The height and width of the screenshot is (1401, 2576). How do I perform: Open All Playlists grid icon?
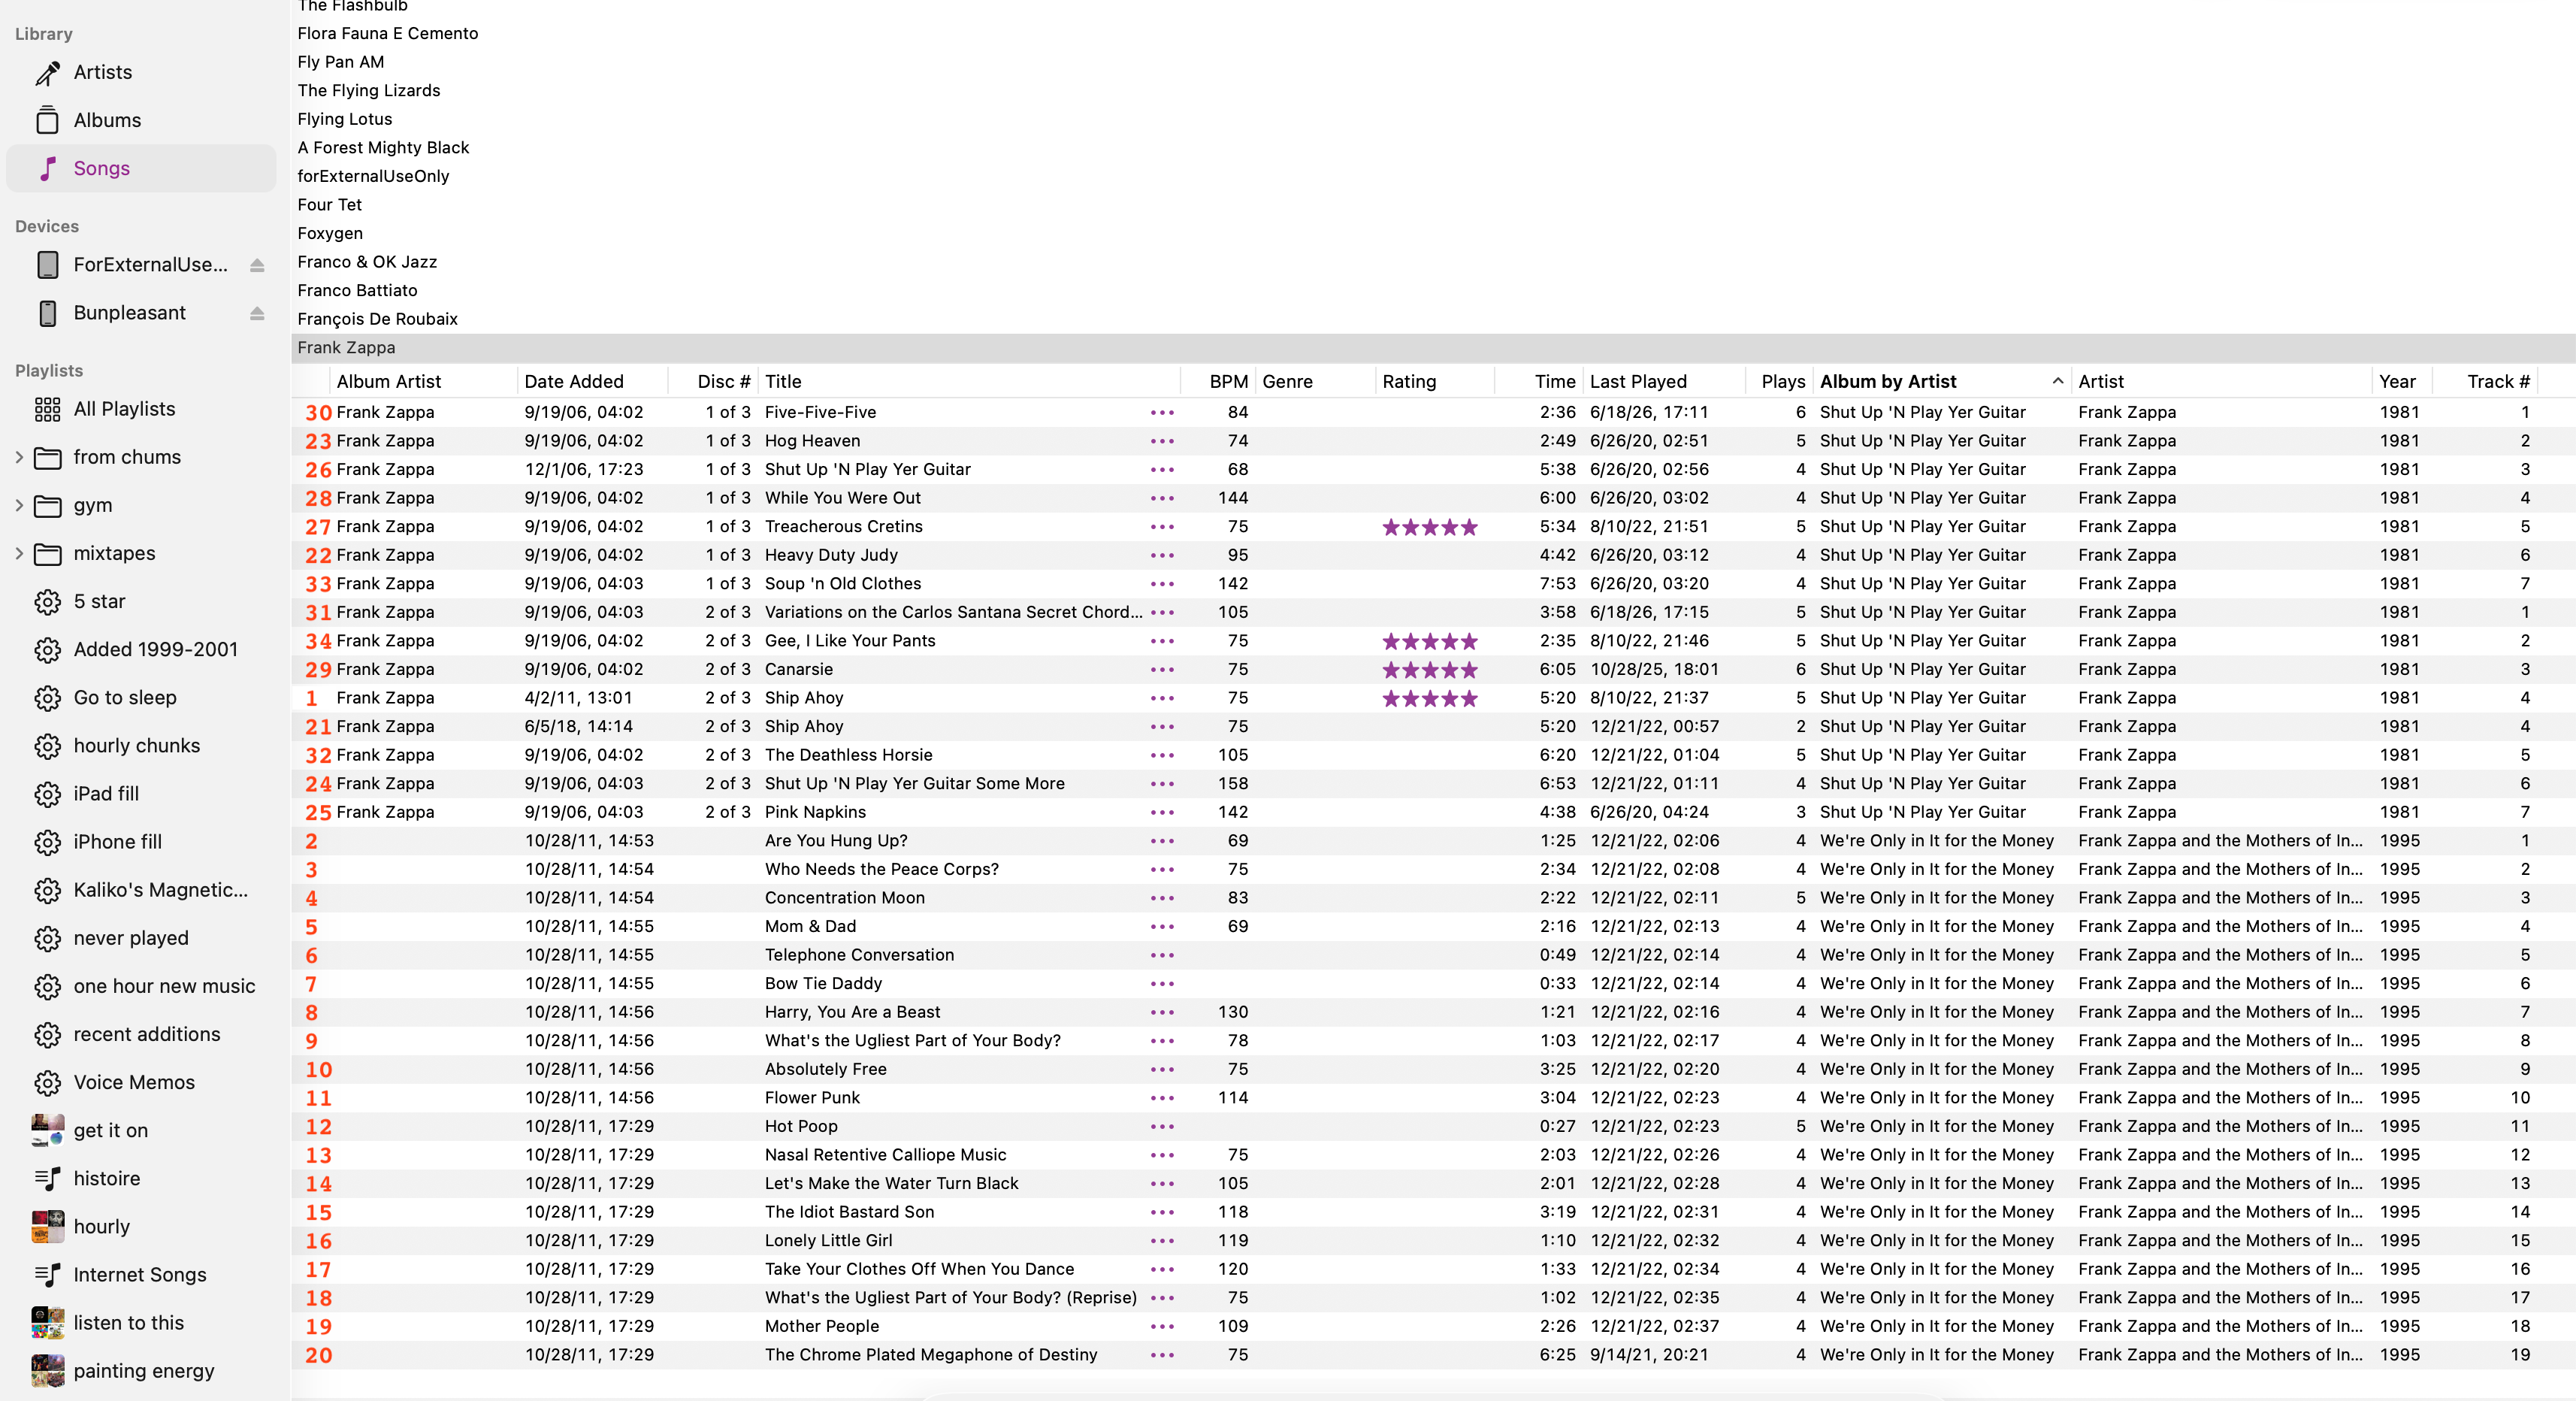pyautogui.click(x=47, y=409)
